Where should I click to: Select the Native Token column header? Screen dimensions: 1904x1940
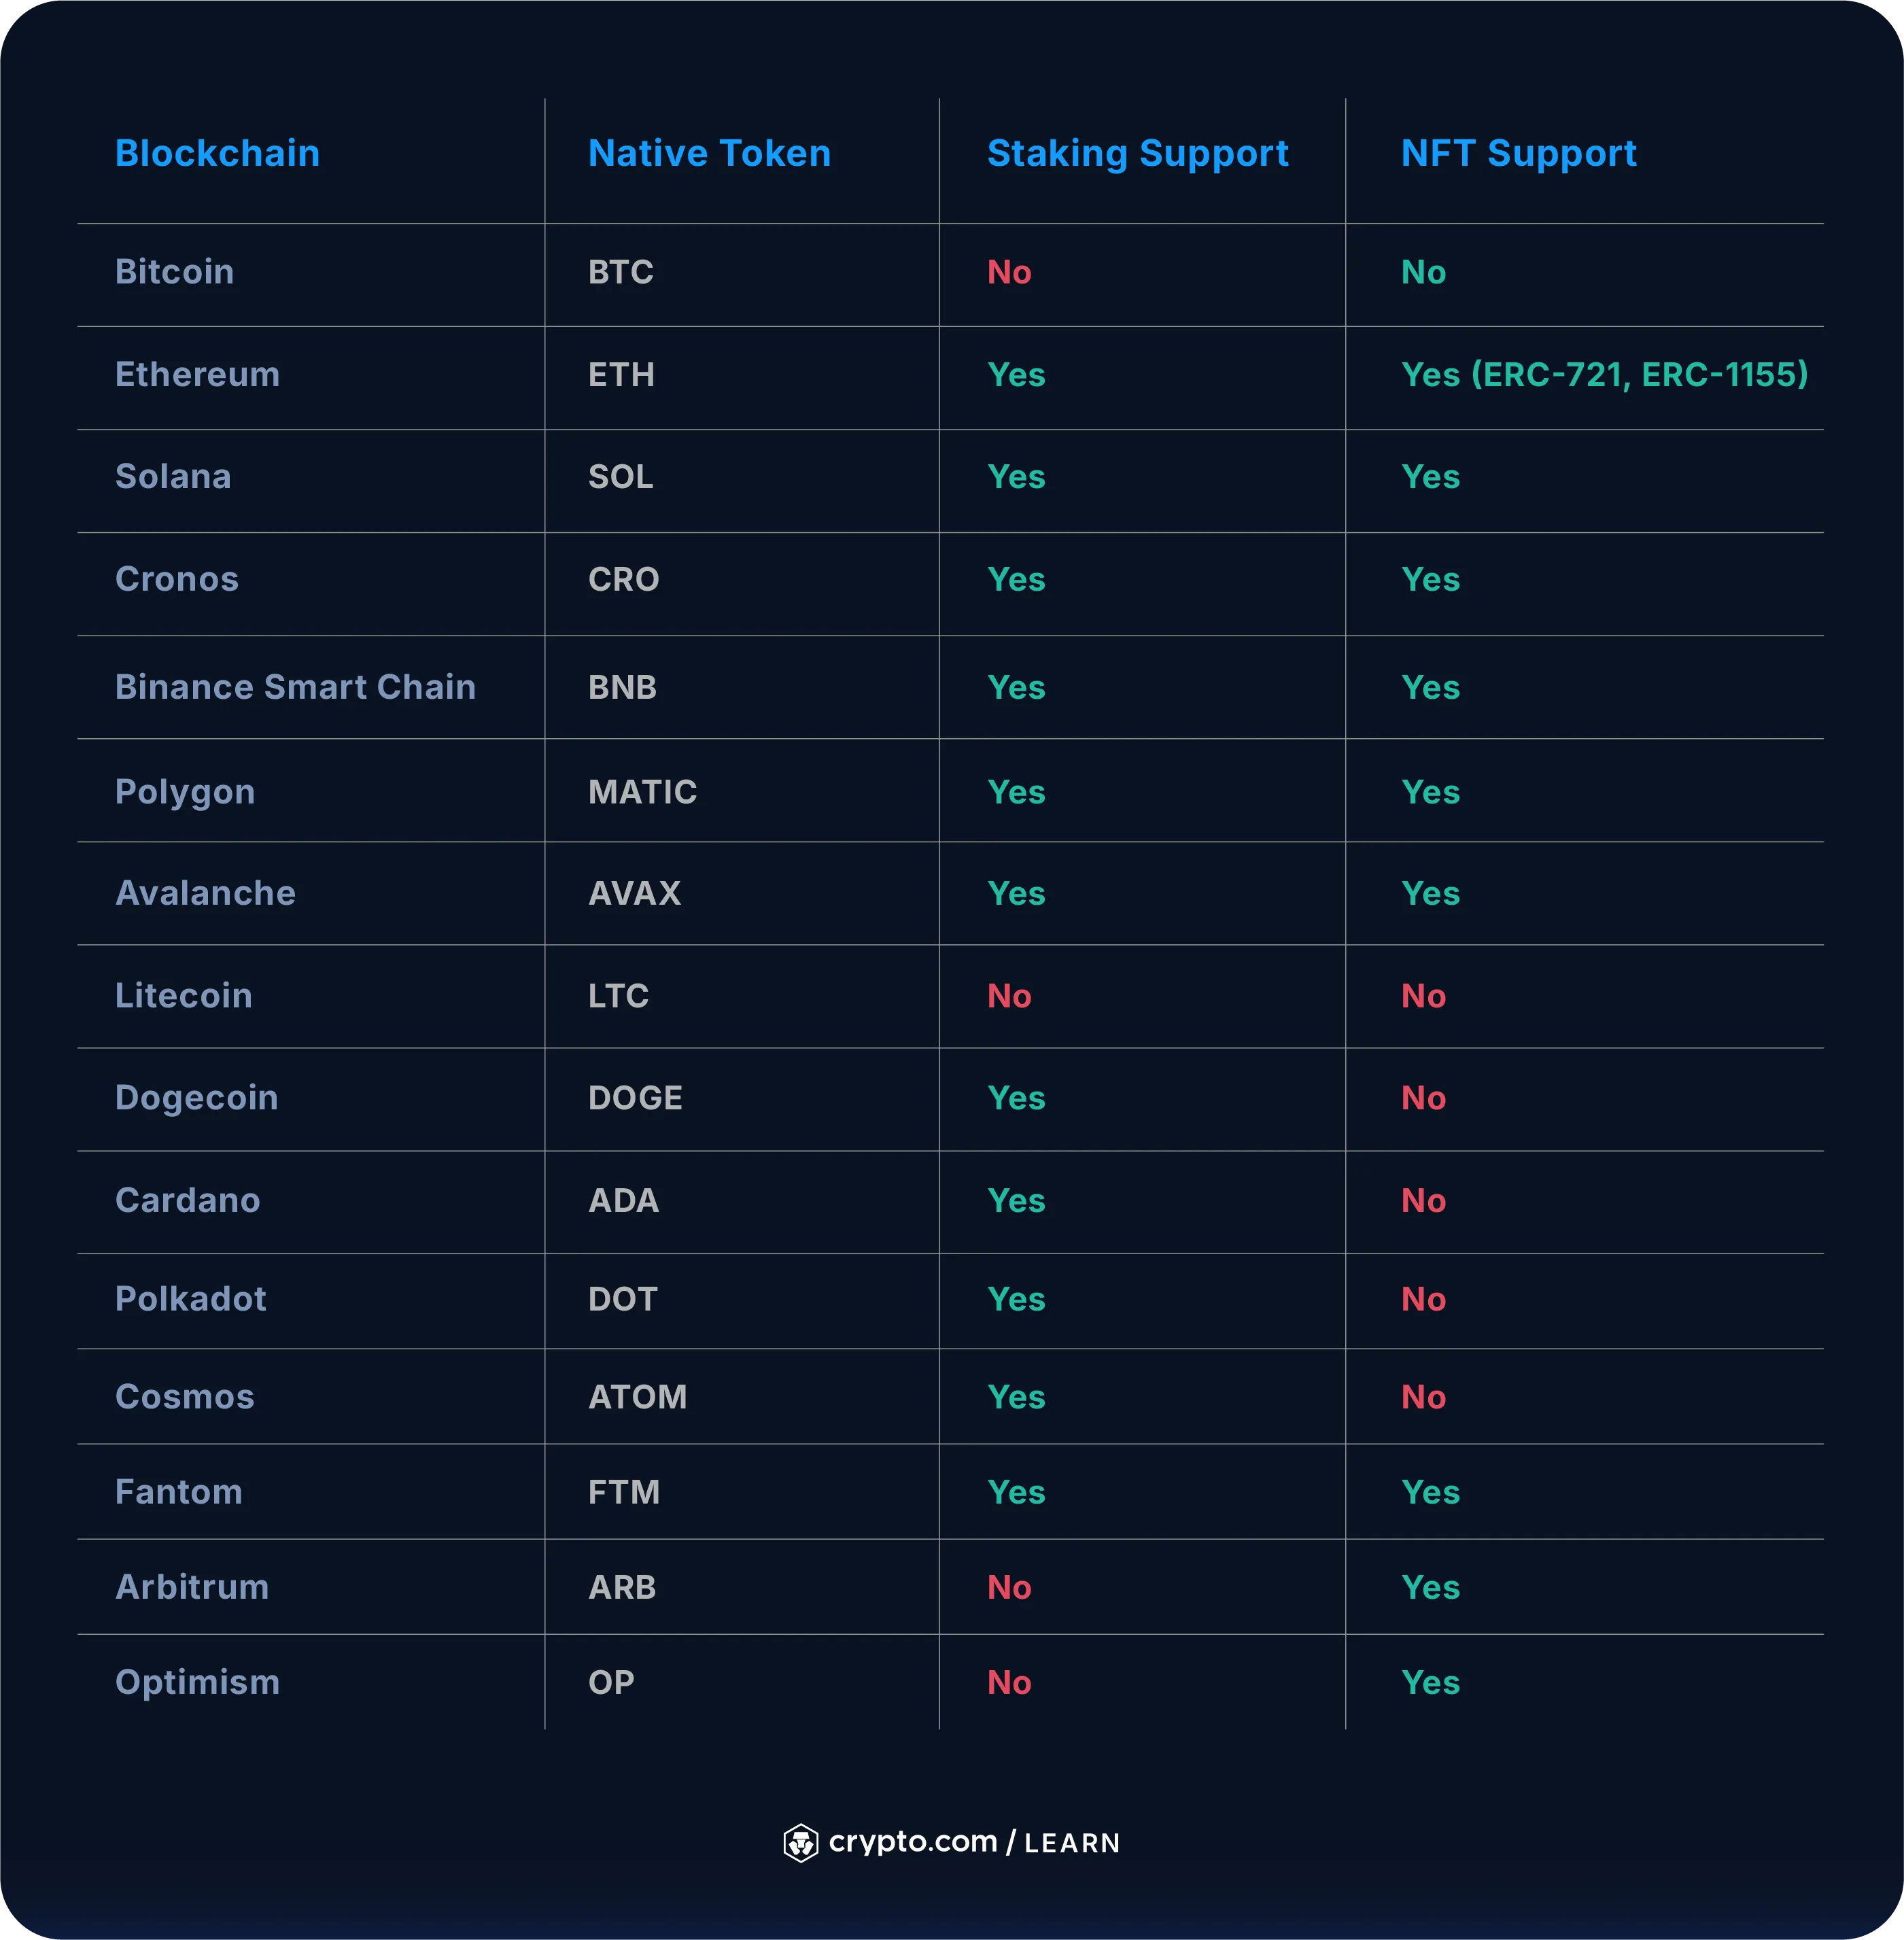(x=709, y=154)
